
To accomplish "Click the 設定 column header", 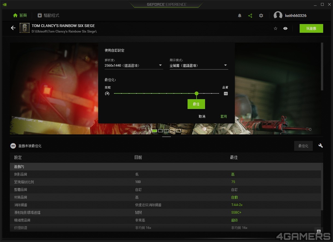I will pyautogui.click(x=18, y=158).
